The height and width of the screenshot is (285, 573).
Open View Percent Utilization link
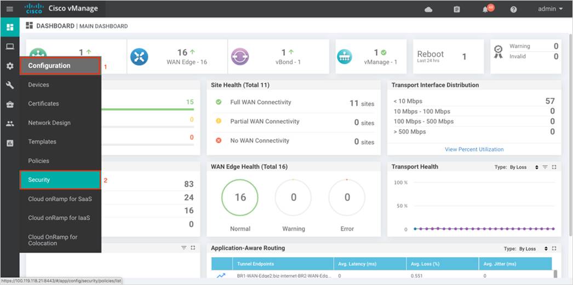click(474, 149)
